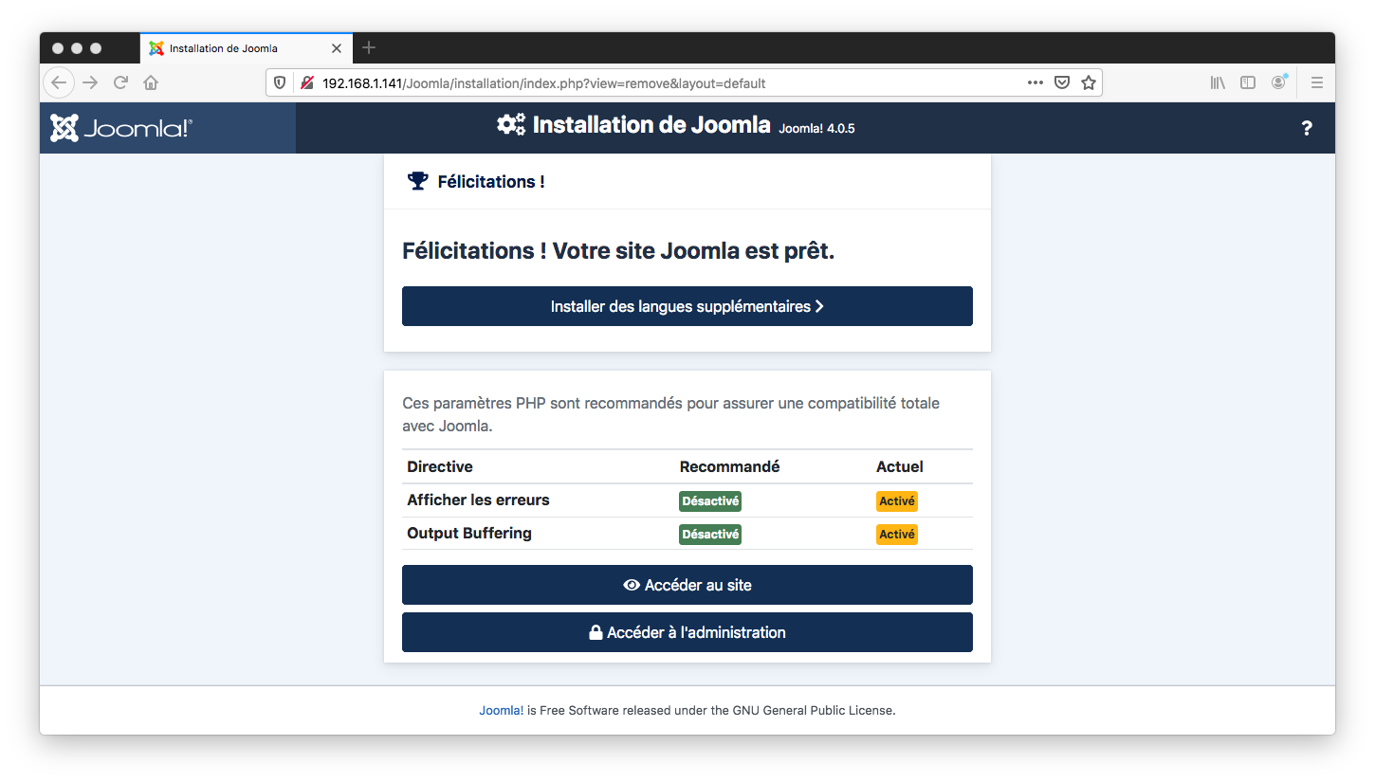Image resolution: width=1375 pixels, height=782 pixels.
Task: Click the tracking protection shield in address bar
Action: (280, 82)
